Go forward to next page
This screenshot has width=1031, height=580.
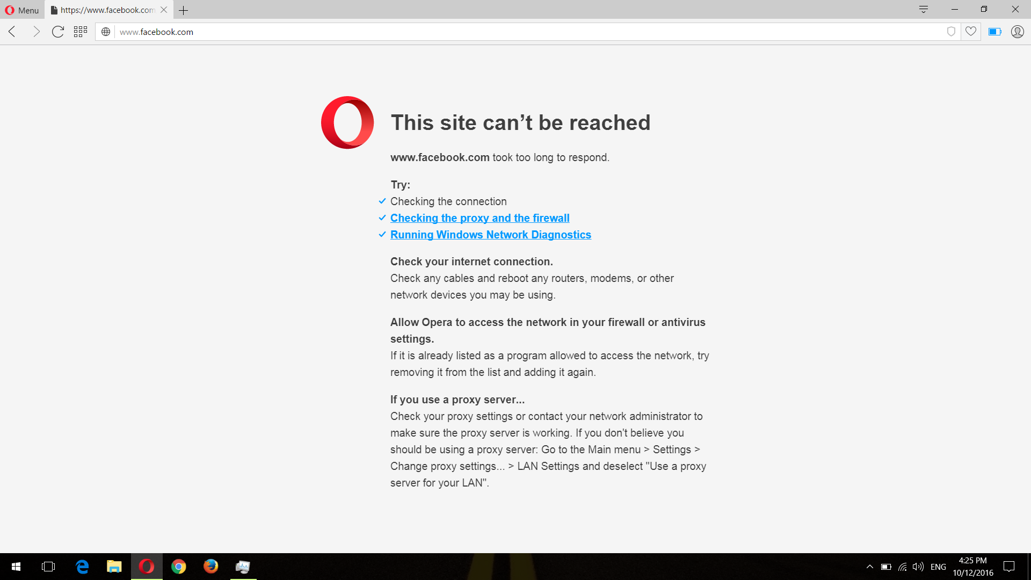coord(36,32)
